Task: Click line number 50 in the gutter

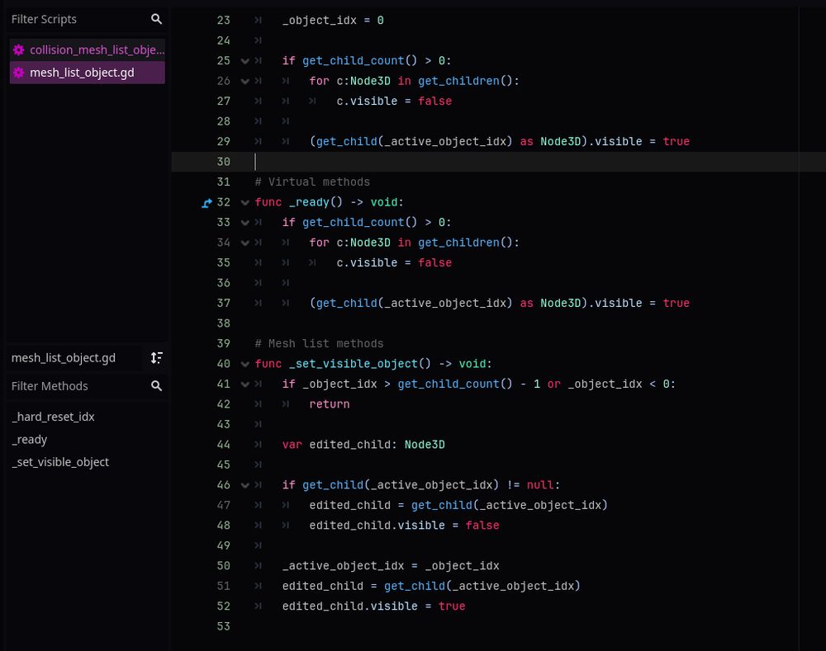Action: click(x=223, y=566)
